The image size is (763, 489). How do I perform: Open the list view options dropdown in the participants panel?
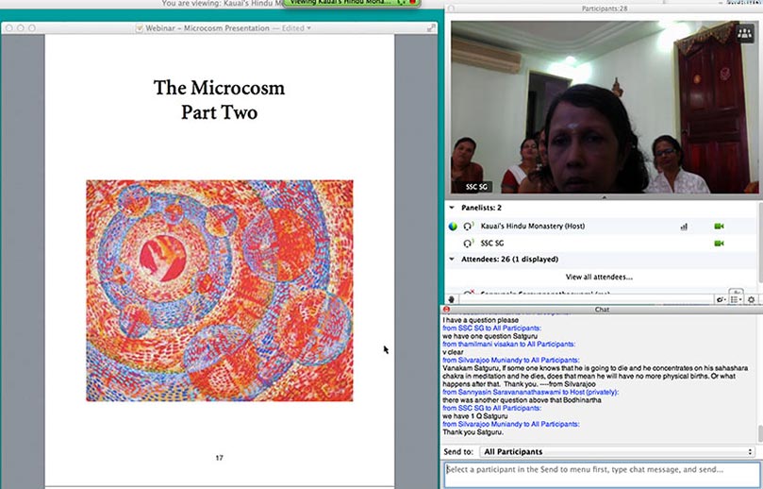pos(737,298)
